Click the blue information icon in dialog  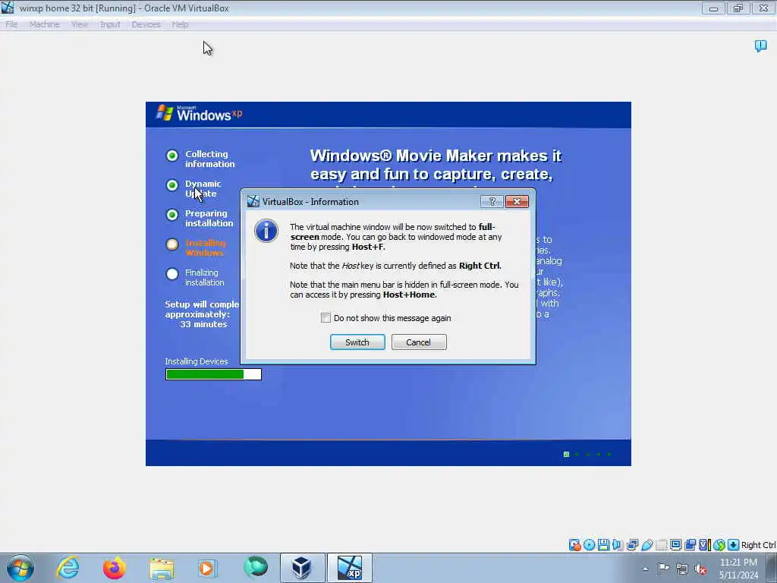266,231
